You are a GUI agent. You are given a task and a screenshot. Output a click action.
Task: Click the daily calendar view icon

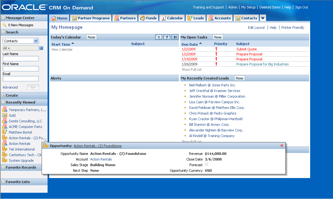coord(159,37)
